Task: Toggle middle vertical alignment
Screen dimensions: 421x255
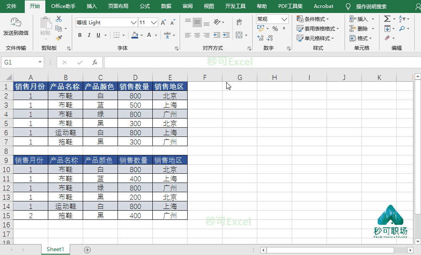Action: [x=197, y=22]
